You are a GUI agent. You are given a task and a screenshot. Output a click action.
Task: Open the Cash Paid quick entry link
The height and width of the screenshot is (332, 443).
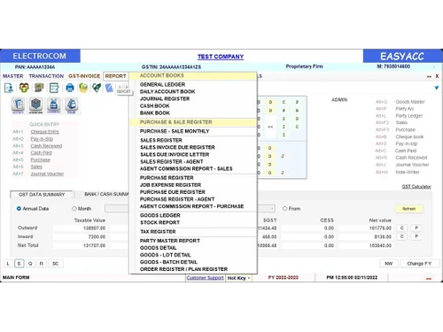click(x=42, y=152)
